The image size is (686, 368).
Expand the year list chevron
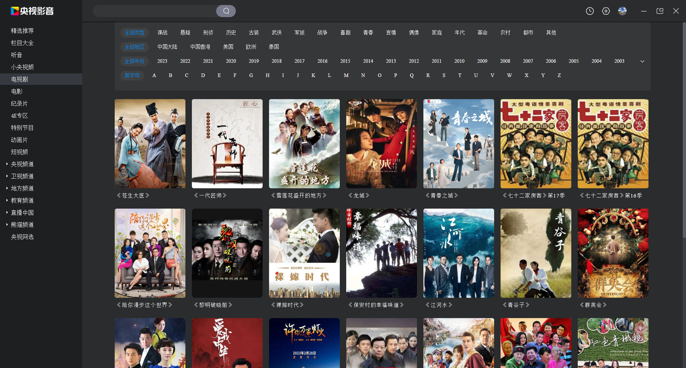coord(642,61)
